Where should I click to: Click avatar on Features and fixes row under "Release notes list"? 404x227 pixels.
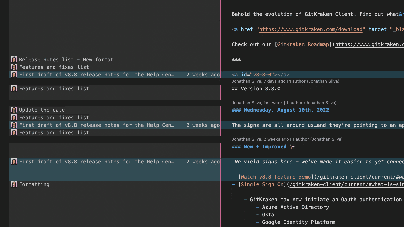click(x=14, y=67)
